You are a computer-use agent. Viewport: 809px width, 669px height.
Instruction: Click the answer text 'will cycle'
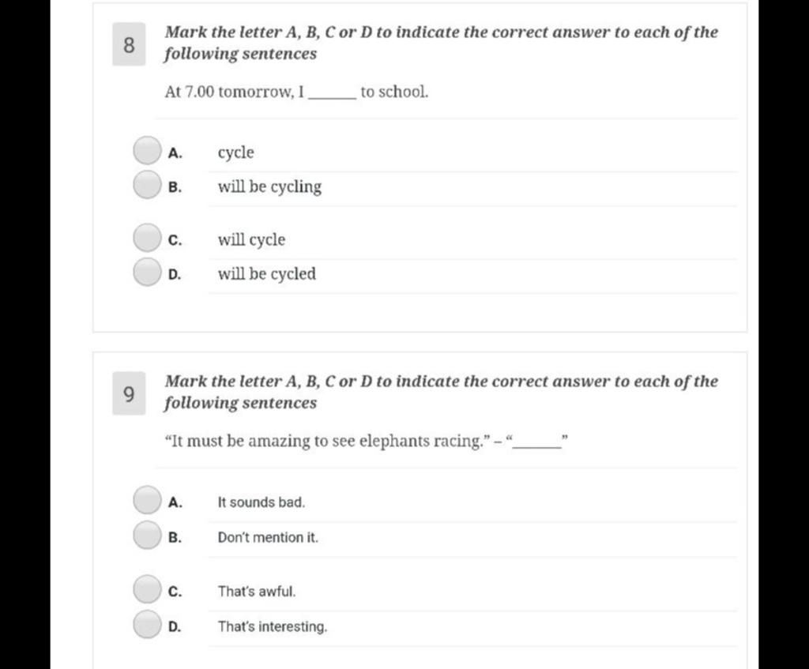(251, 240)
